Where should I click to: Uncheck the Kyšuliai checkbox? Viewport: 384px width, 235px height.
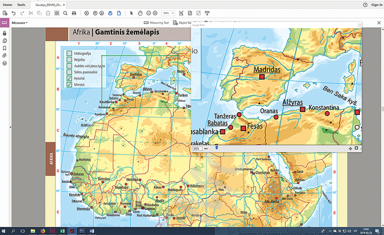pyautogui.click(x=69, y=78)
